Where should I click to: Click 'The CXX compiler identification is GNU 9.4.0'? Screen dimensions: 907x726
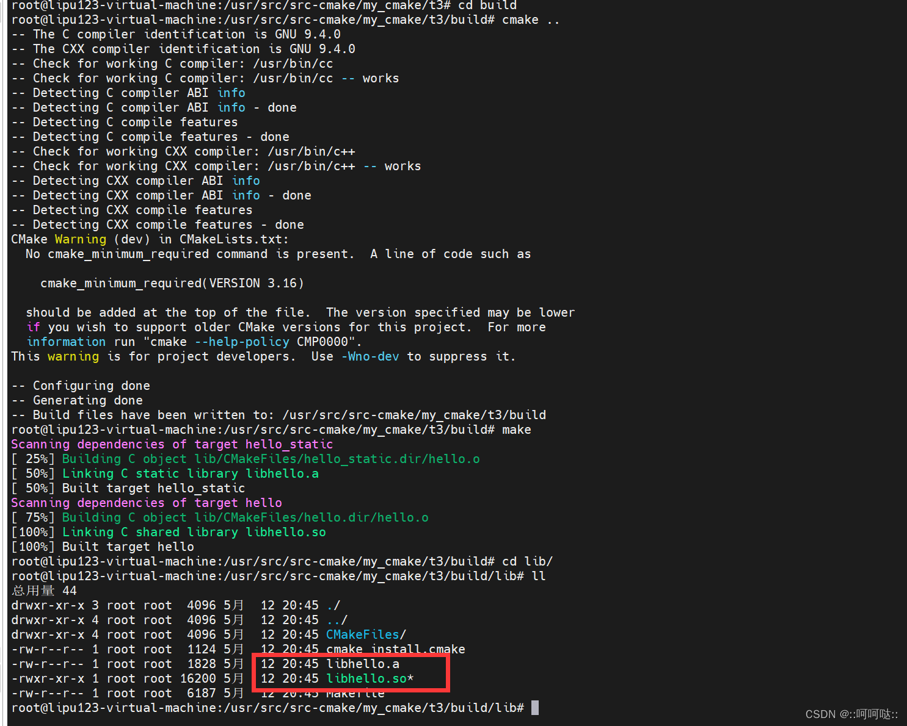194,49
